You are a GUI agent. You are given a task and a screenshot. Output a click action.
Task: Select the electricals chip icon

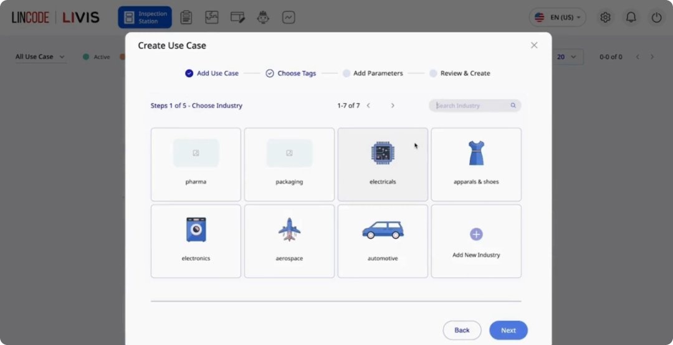coord(382,152)
